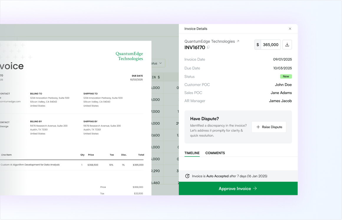342x220 pixels.
Task: Click the 9,290 amount in background table
Action: click(x=156, y=171)
